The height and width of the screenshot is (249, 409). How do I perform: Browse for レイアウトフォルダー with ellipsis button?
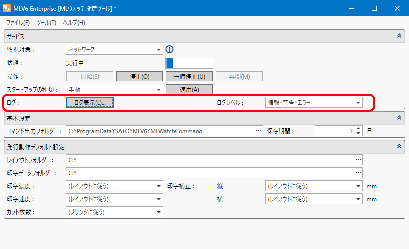(x=358, y=159)
